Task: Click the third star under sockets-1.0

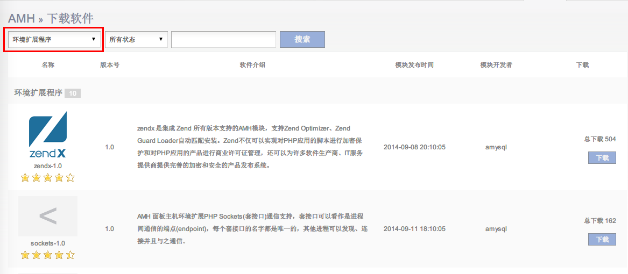Action: coord(47,255)
